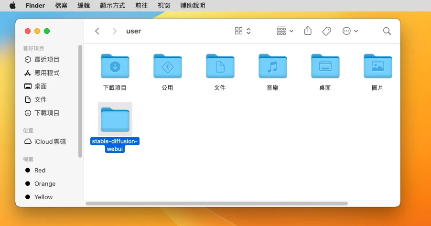The width and height of the screenshot is (431, 226).
Task: Select the 音樂 music folder
Action: pos(272,66)
